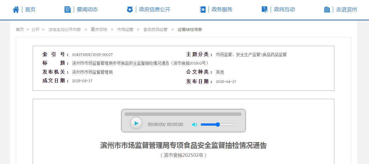Click the badge icon beside 政府信息公开
This screenshot has height=164, width=369.
pos(130,10)
